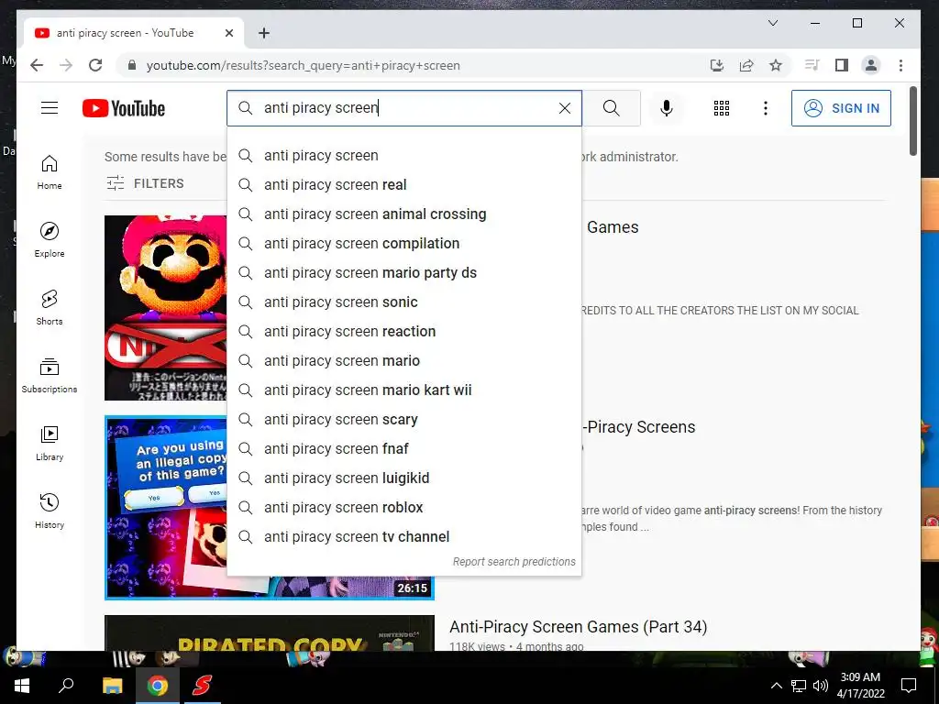Click 'Report search predictions' link
The width and height of the screenshot is (939, 704).
pyautogui.click(x=514, y=562)
